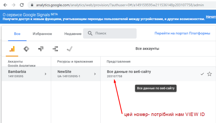
Task: Select the NewSite property row
Action: (x=76, y=74)
